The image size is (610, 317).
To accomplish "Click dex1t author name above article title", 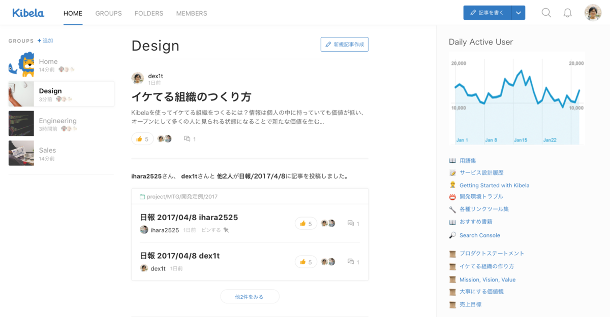I will coord(156,76).
